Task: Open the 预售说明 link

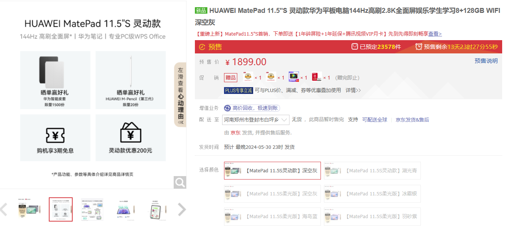Action: tap(486, 61)
